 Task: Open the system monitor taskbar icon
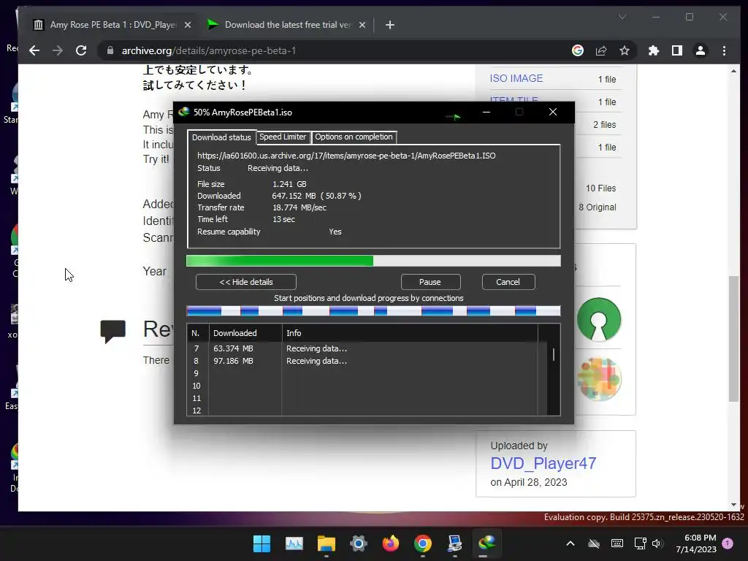pyautogui.click(x=294, y=543)
